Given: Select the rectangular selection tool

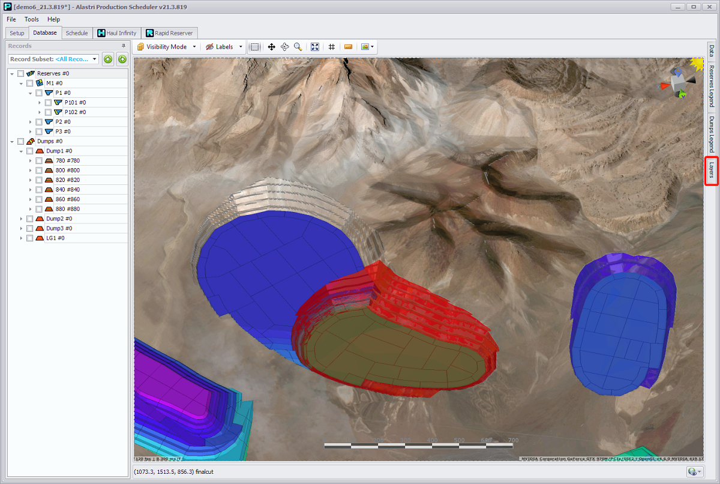Looking at the screenshot, I should pos(255,47).
